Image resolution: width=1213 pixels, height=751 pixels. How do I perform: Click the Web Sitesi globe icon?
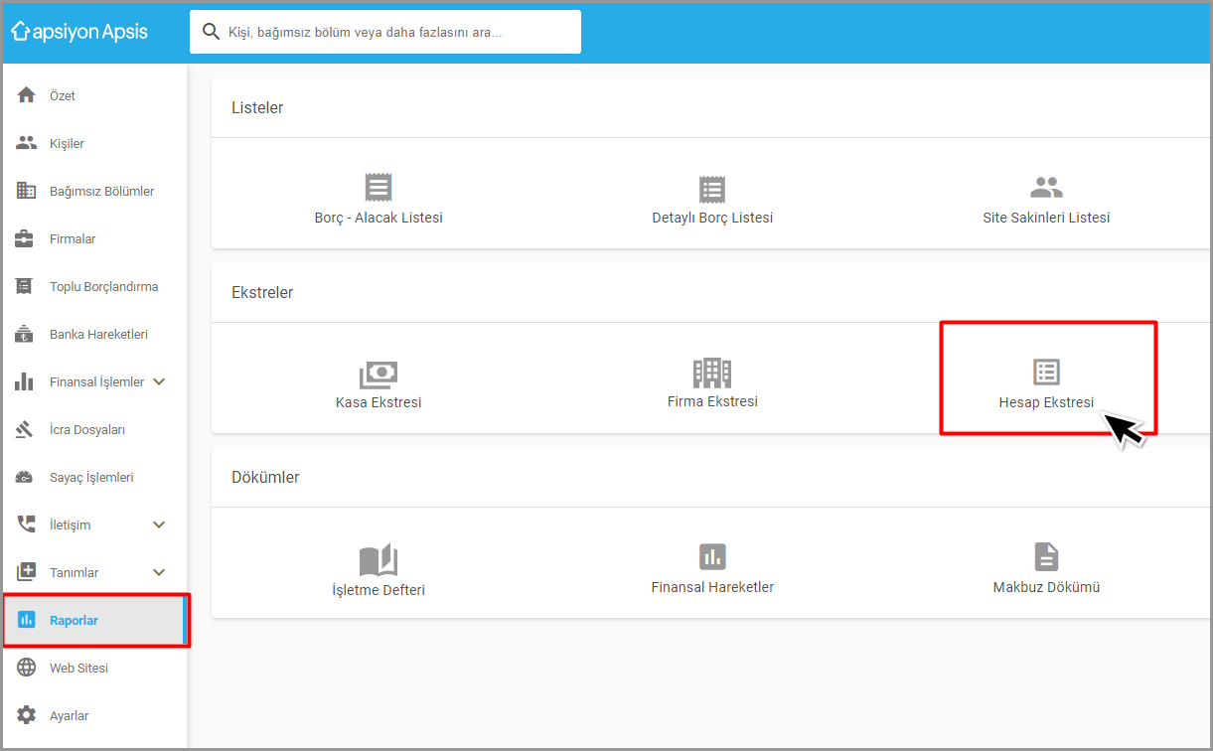[26, 668]
